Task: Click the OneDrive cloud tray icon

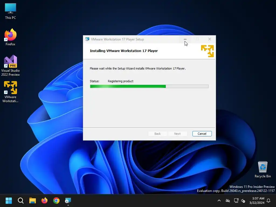Action: 228,201
